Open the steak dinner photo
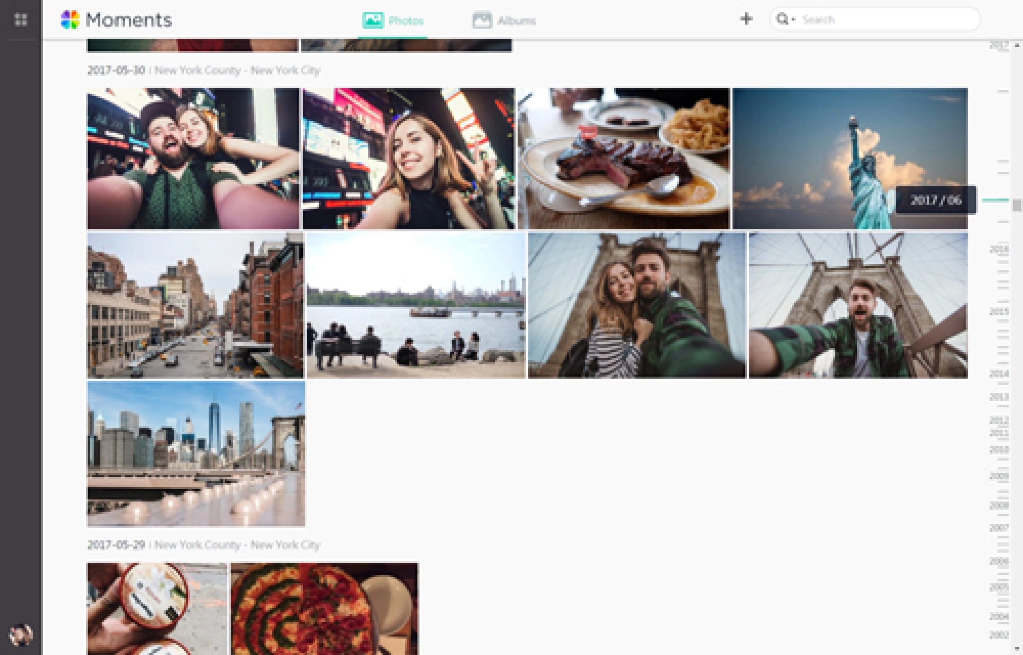1023x655 pixels. point(624,159)
